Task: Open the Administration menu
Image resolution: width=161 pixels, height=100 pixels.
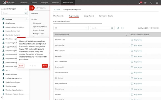Action: point(68,2)
